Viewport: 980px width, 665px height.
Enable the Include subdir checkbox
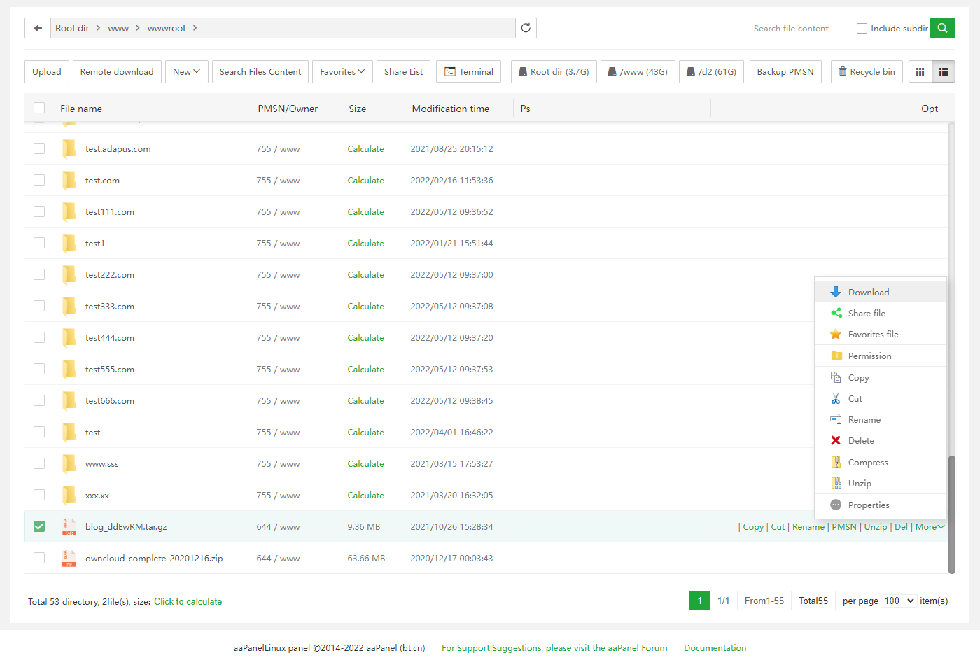(x=862, y=29)
